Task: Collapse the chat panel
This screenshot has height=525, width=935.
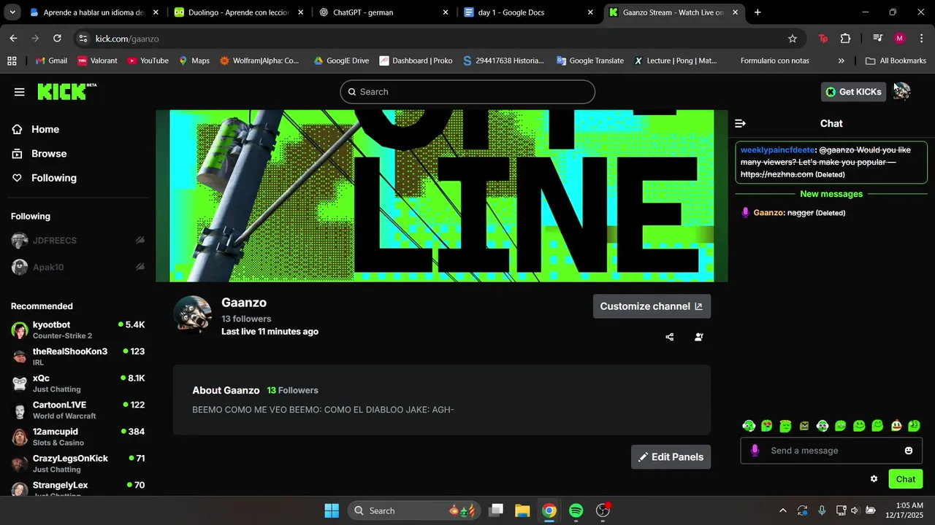Action: [740, 124]
